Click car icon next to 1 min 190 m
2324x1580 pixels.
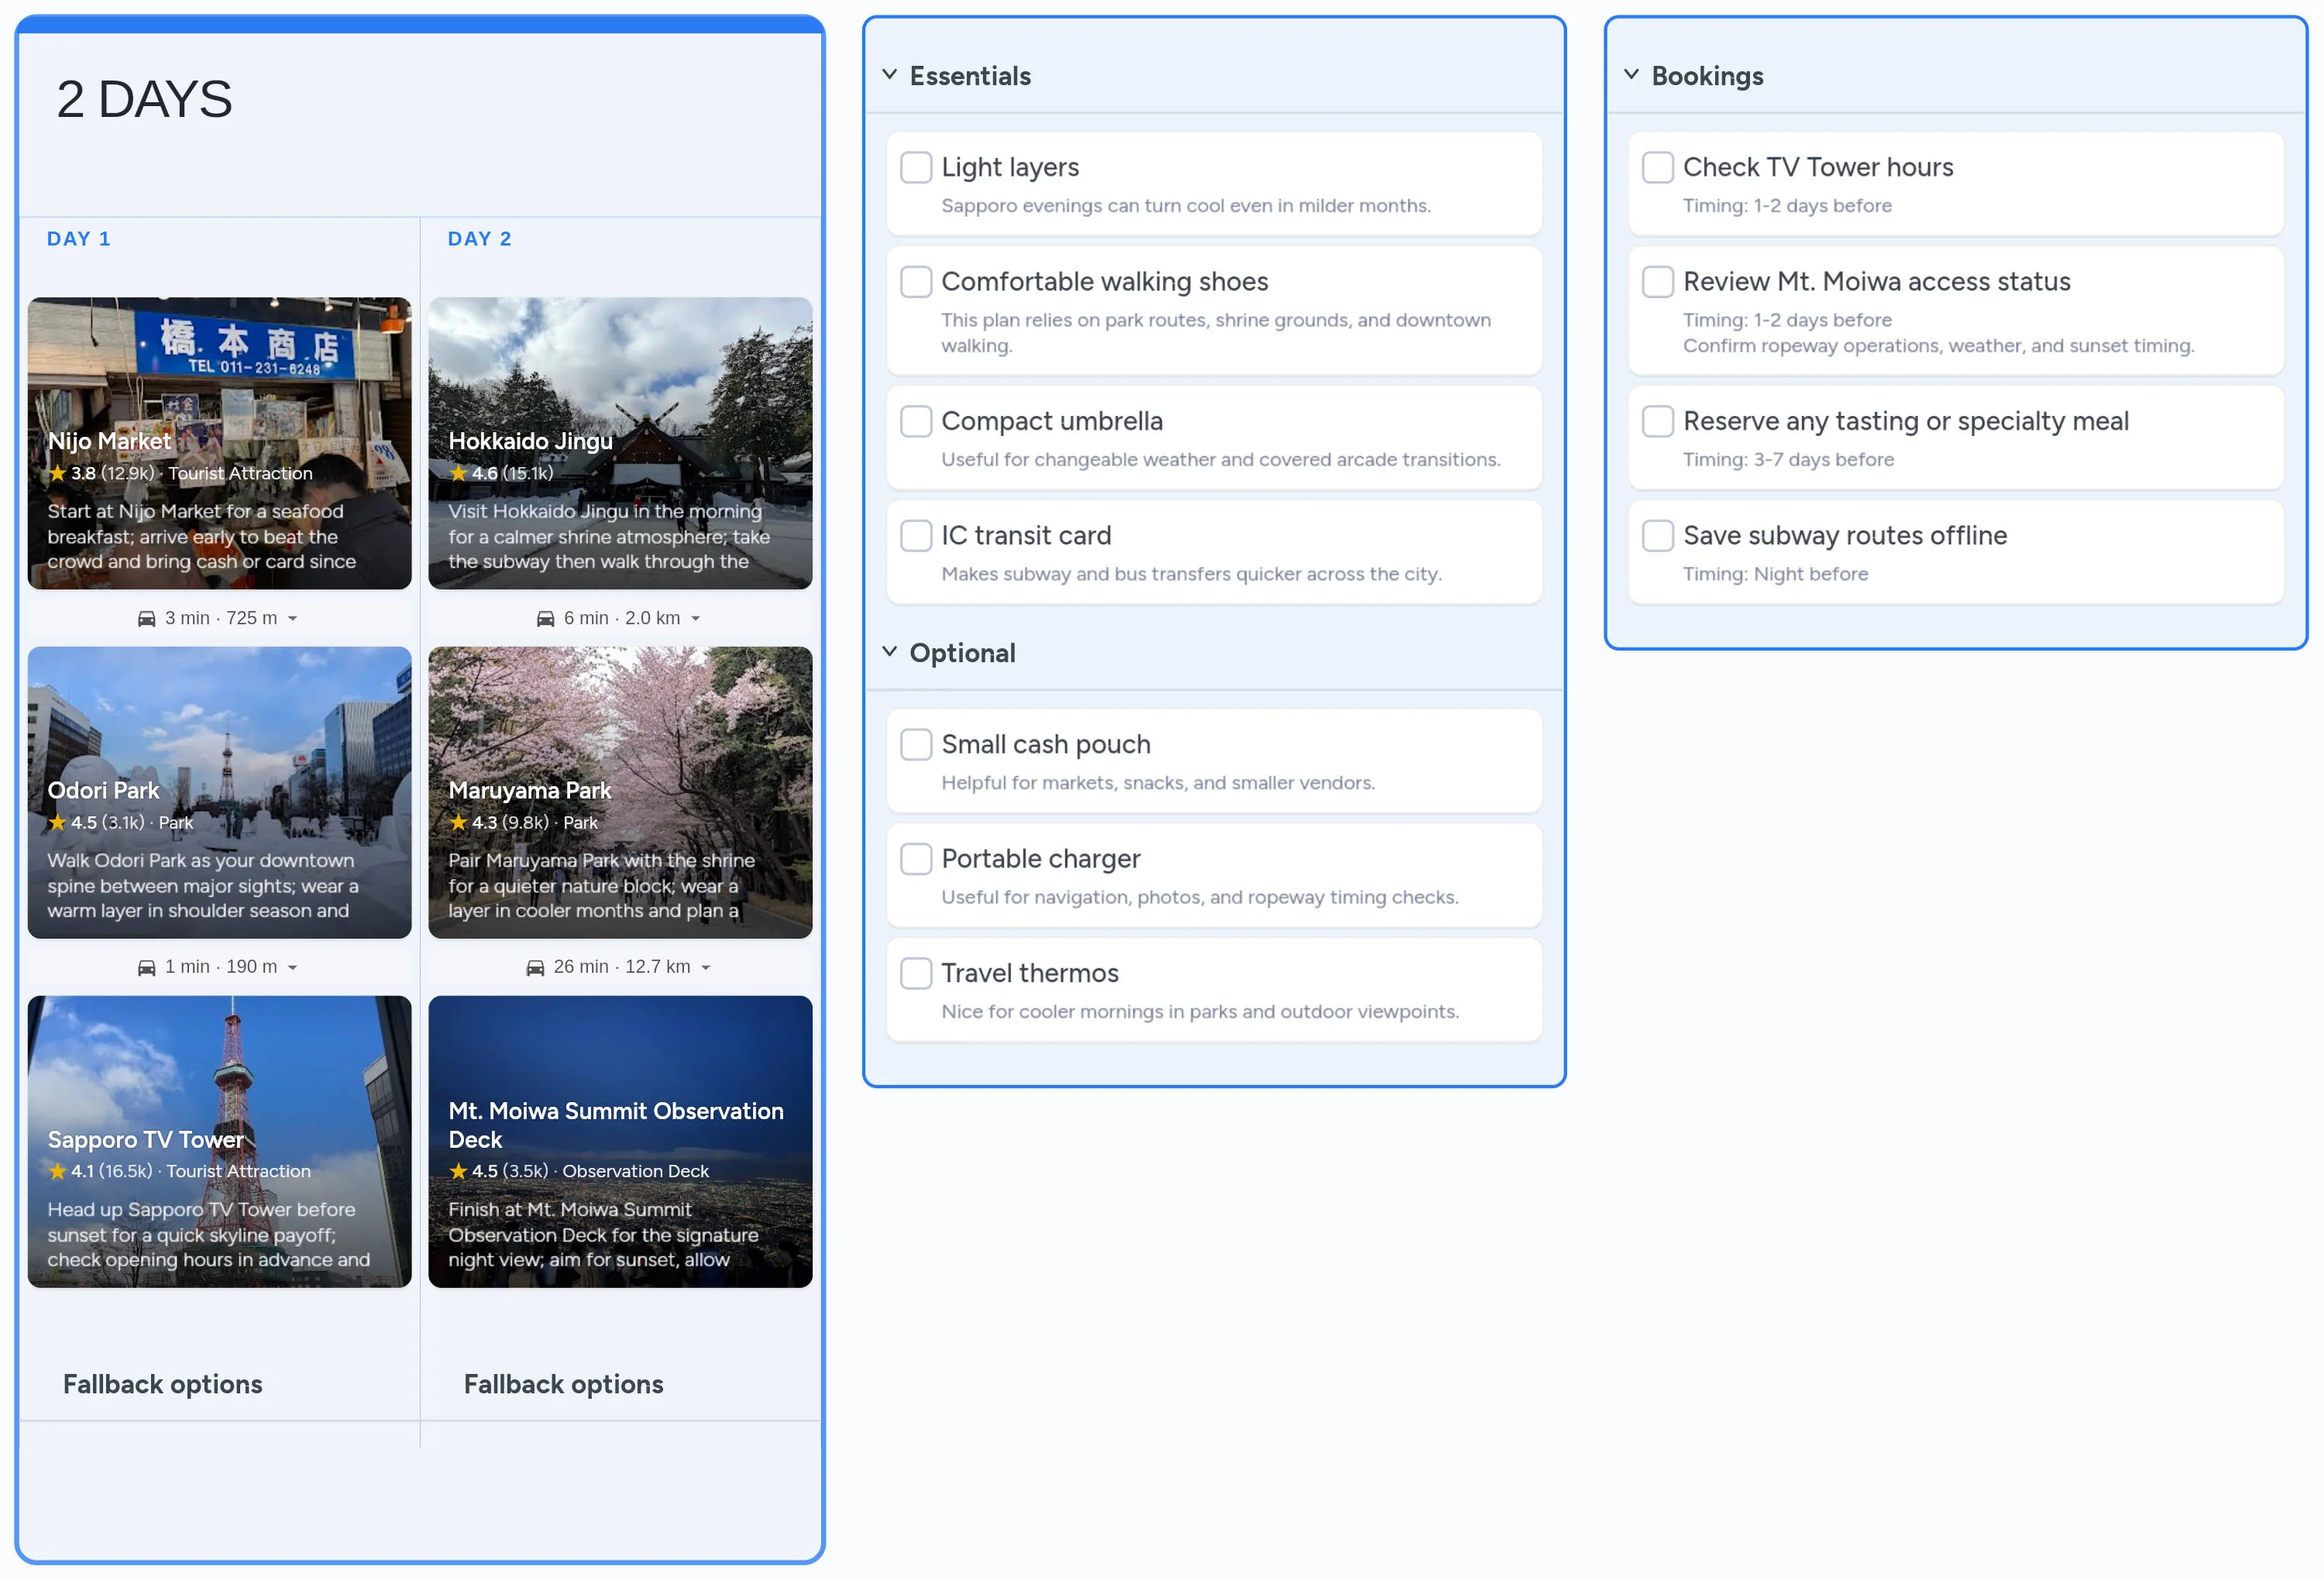click(x=146, y=968)
